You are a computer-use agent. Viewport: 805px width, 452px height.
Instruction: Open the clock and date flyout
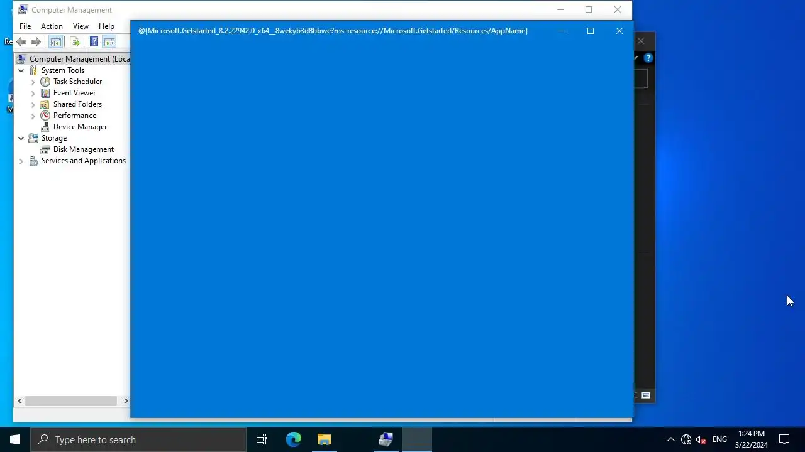752,439
